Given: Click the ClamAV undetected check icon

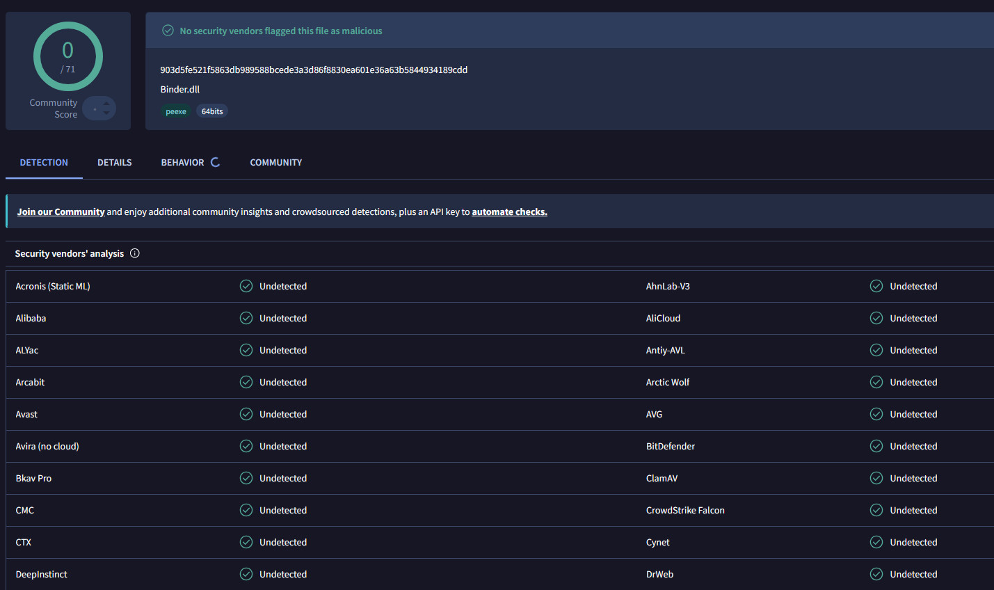Looking at the screenshot, I should click(876, 478).
